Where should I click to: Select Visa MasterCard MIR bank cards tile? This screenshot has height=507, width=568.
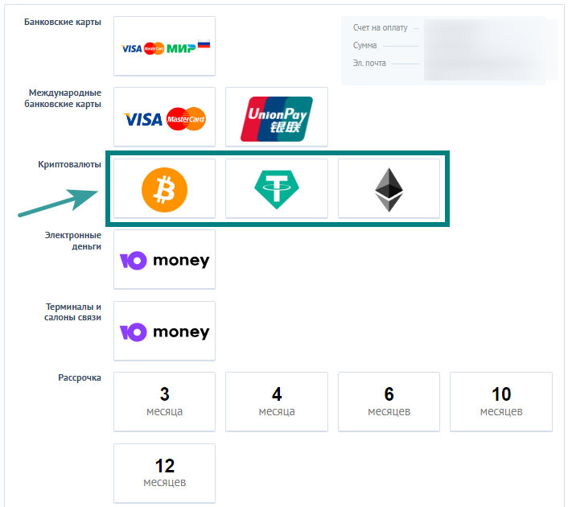(164, 46)
